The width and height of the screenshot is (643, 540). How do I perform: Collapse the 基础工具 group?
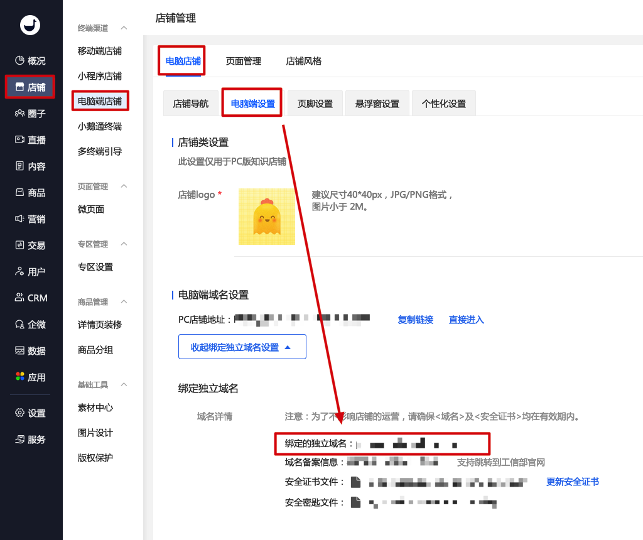124,385
